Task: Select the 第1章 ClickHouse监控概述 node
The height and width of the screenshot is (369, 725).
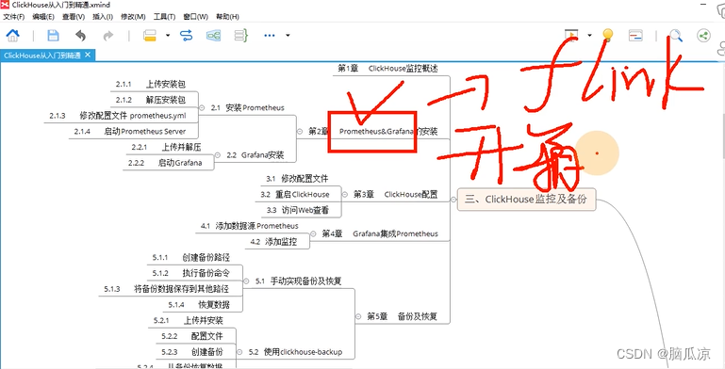Action: point(387,69)
